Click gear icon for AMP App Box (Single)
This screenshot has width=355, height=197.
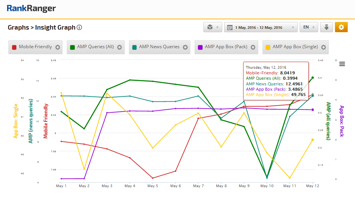[323, 47]
